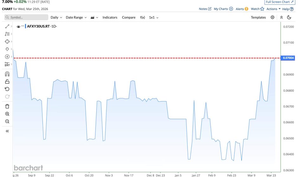Click the undo arrow icon
Viewport: 298px width, 177px height.
pyautogui.click(x=7, y=89)
